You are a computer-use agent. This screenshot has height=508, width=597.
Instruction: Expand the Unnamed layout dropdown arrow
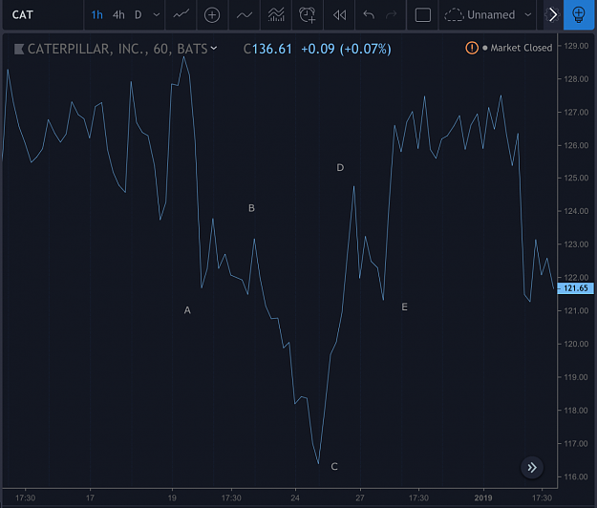[527, 15]
